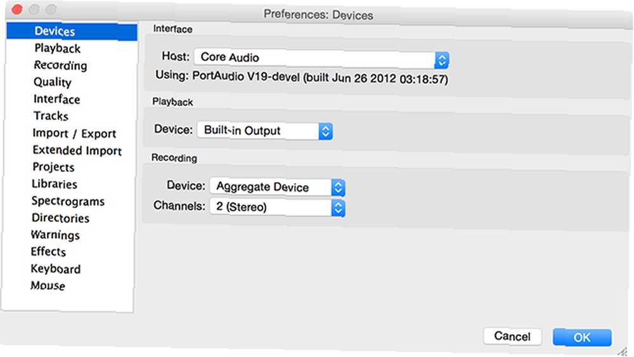Viewport: 634px width, 357px height.
Task: Select the Recording preferences category
Action: (x=60, y=65)
